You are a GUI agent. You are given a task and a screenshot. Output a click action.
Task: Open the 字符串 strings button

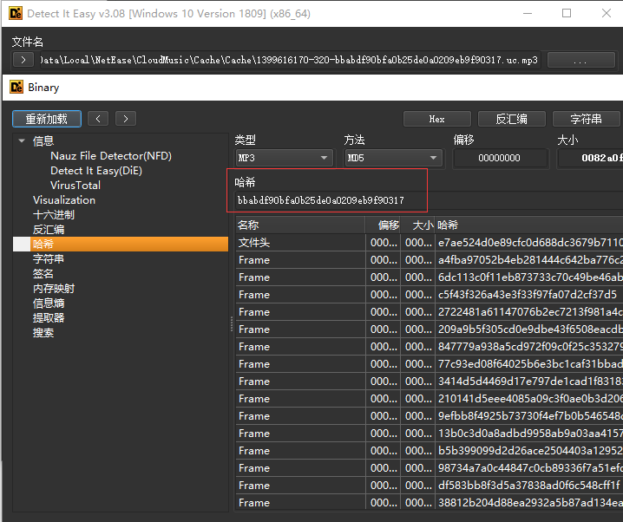586,119
